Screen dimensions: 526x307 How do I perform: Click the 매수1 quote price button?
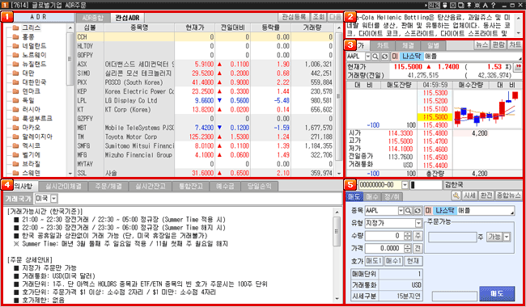(x=393, y=261)
